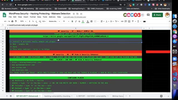Image resolution: width=178 pixels, height=100 pixels.
Task: Click the insert link icon
Action: [122, 21]
